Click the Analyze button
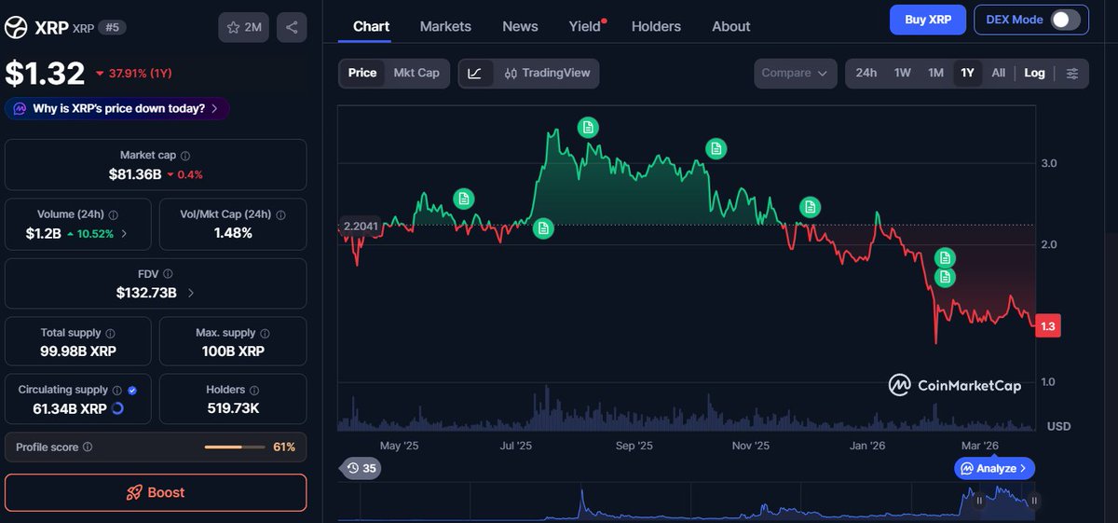The height and width of the screenshot is (523, 1118). [994, 468]
